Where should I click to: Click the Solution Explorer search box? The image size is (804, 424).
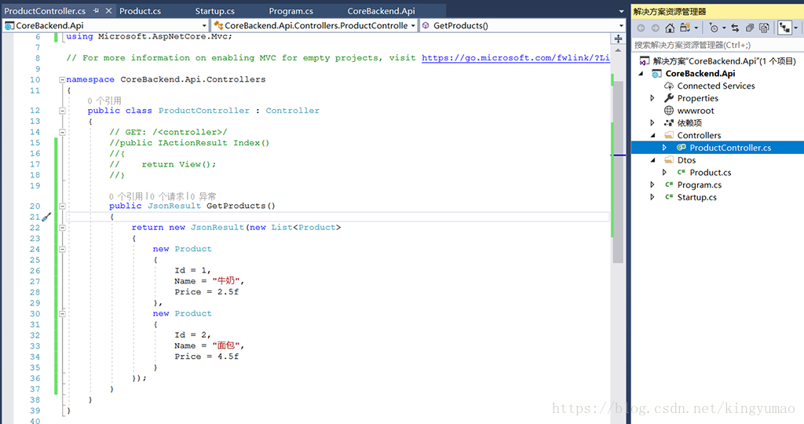[x=718, y=45]
